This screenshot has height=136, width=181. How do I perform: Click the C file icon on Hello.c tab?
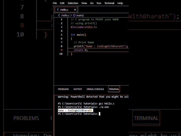(58, 10)
